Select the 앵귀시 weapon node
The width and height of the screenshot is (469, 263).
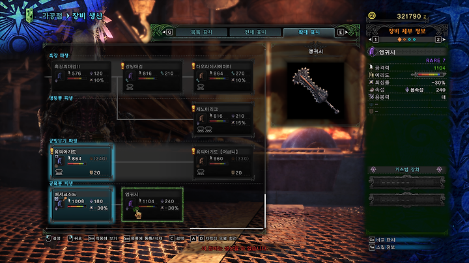[x=152, y=204]
